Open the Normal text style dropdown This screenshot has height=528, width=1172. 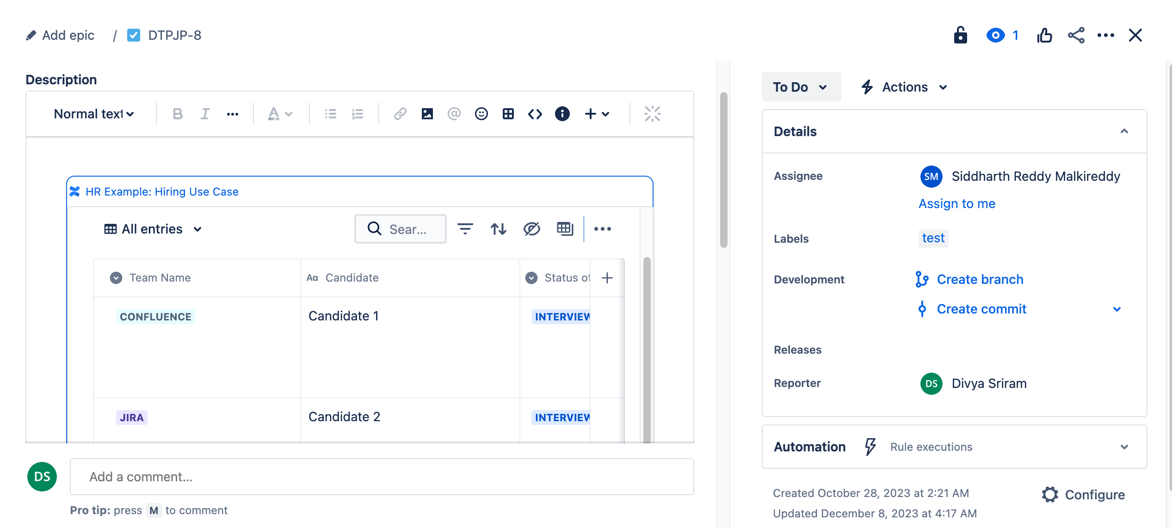point(94,114)
